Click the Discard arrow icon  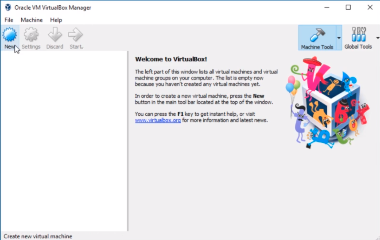coord(55,35)
